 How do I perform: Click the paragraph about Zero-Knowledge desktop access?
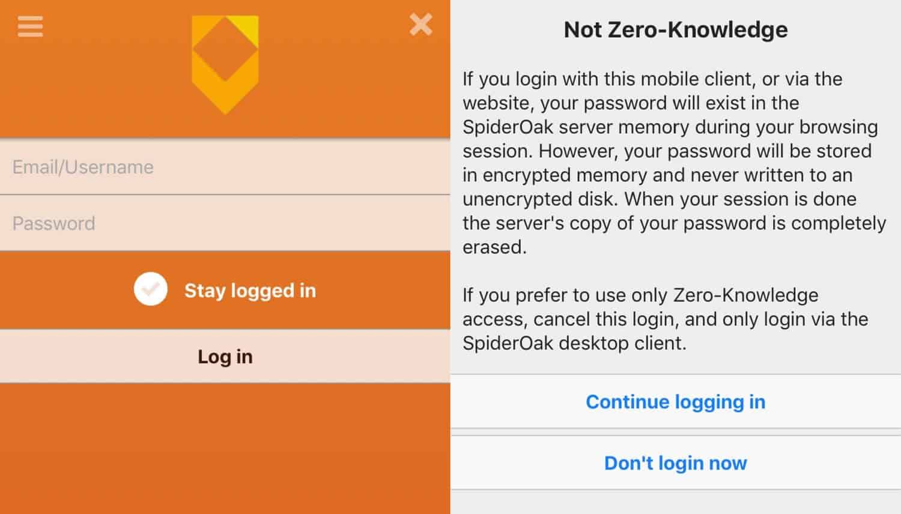coord(666,319)
